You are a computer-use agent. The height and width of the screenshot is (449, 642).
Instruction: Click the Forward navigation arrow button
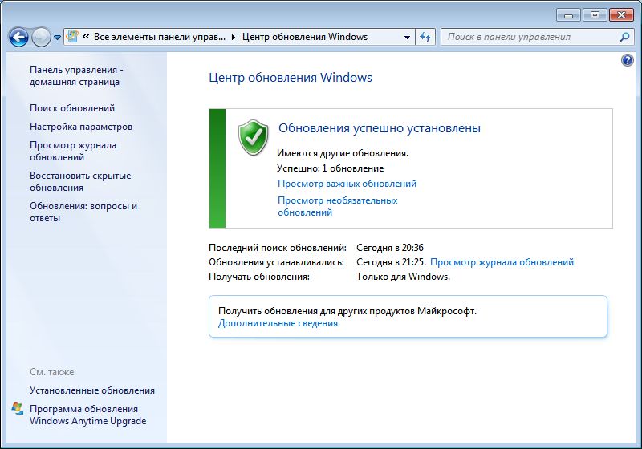point(41,37)
